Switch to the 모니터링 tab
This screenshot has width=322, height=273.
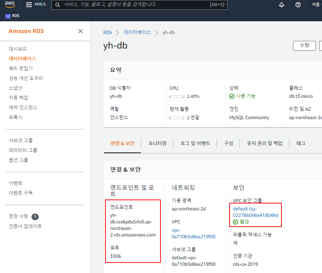tap(157, 143)
